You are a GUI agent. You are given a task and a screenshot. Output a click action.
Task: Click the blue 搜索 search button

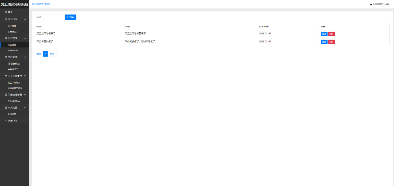(70, 17)
